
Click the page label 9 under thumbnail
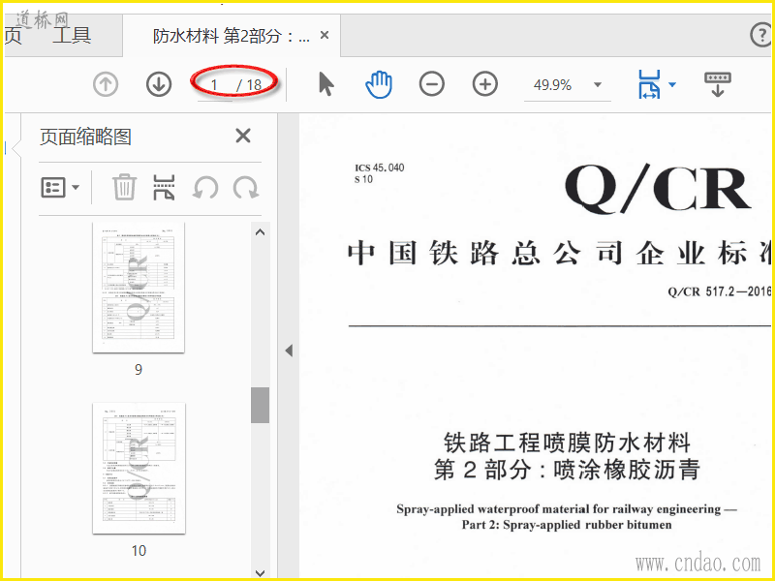click(x=139, y=370)
